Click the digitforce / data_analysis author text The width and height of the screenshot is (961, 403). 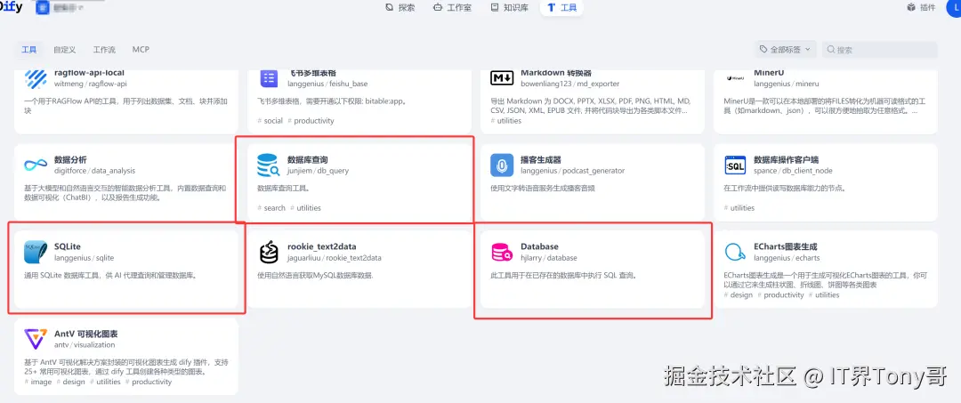94,171
